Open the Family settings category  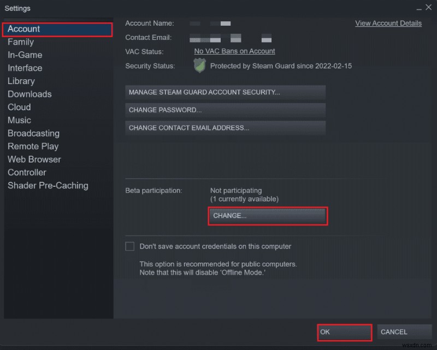point(21,42)
